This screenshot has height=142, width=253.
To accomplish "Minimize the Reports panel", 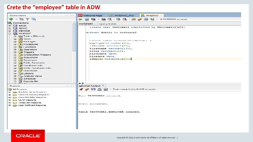I will (x=72, y=86).
